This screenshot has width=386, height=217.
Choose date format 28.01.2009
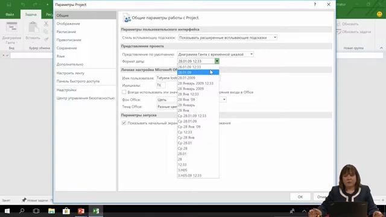coord(198,78)
